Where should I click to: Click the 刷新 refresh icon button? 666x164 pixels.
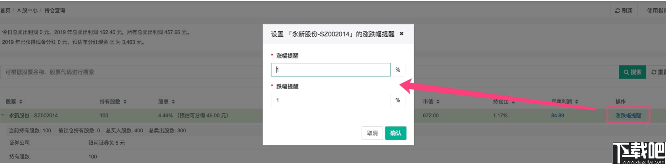point(624,11)
